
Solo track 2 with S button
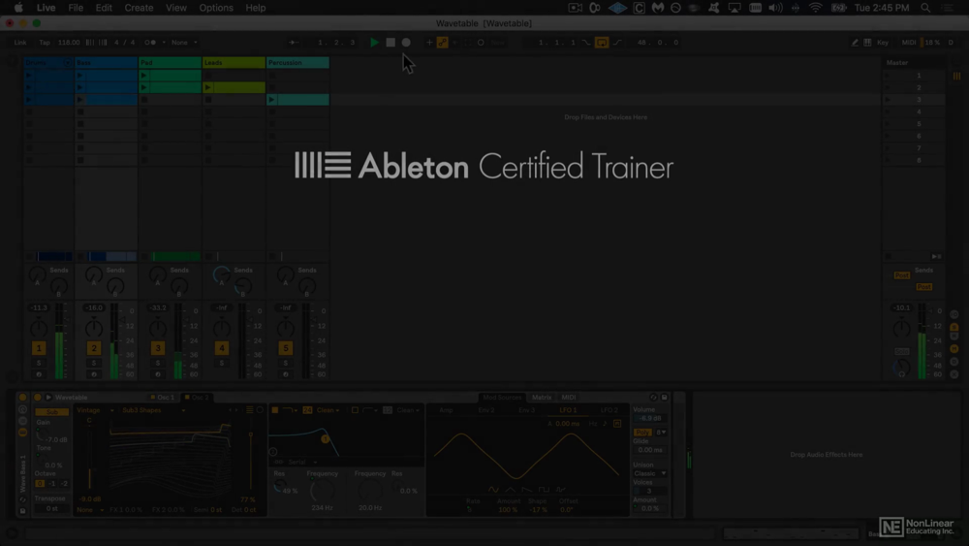point(94,363)
